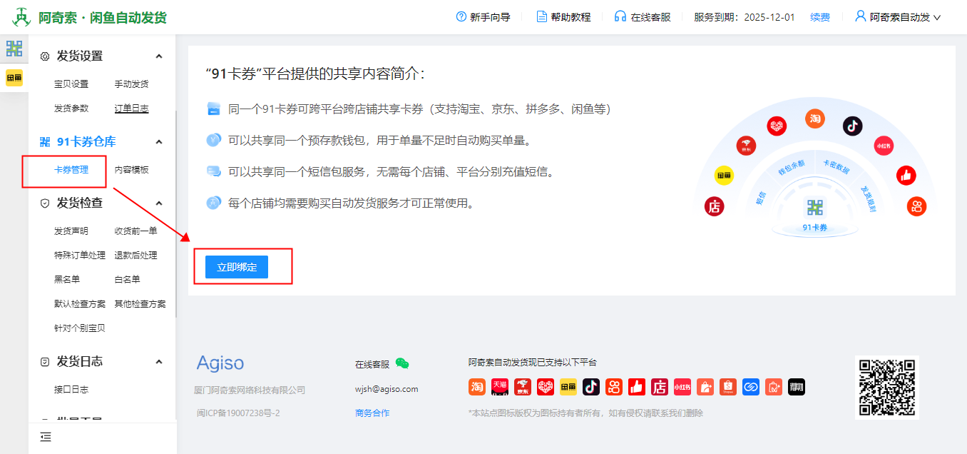Click the sidebar collapse icon at bottom
Viewport: 967px width, 454px height.
(x=46, y=437)
